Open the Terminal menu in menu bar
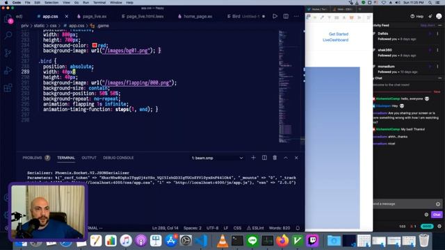The image size is (445, 250). click(x=99, y=3)
